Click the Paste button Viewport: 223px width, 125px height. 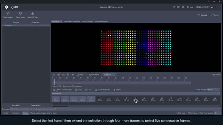tap(89, 90)
